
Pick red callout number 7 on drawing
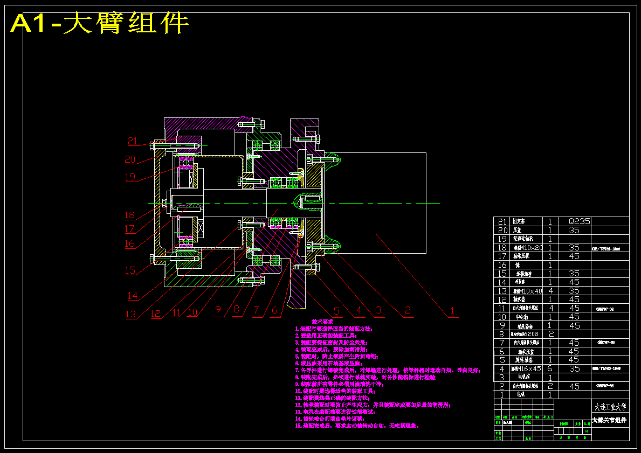pyautogui.click(x=256, y=310)
